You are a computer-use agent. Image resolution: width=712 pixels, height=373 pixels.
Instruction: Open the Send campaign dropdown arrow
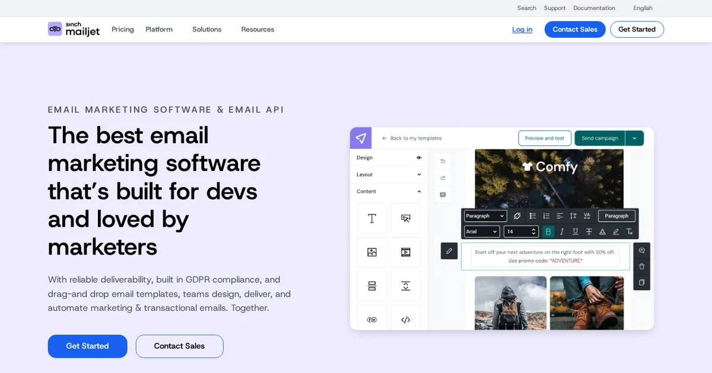tap(634, 138)
